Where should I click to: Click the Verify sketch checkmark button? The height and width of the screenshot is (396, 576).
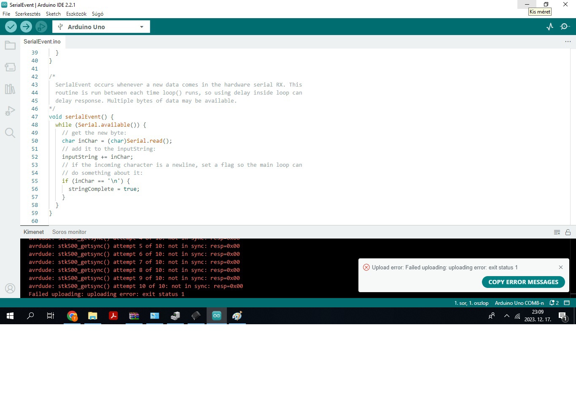click(11, 27)
